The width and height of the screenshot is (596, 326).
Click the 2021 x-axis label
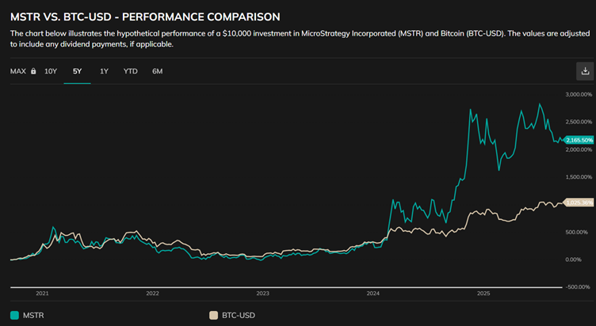tap(42, 294)
